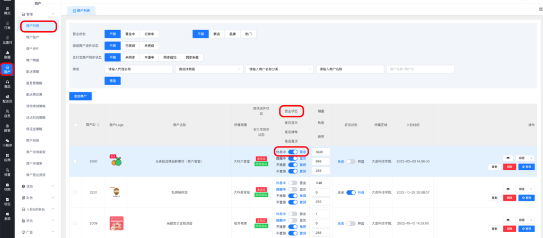Screen dimensions: 543x238
Task: Go to 售后 via sidebar icon
Action: point(7,84)
